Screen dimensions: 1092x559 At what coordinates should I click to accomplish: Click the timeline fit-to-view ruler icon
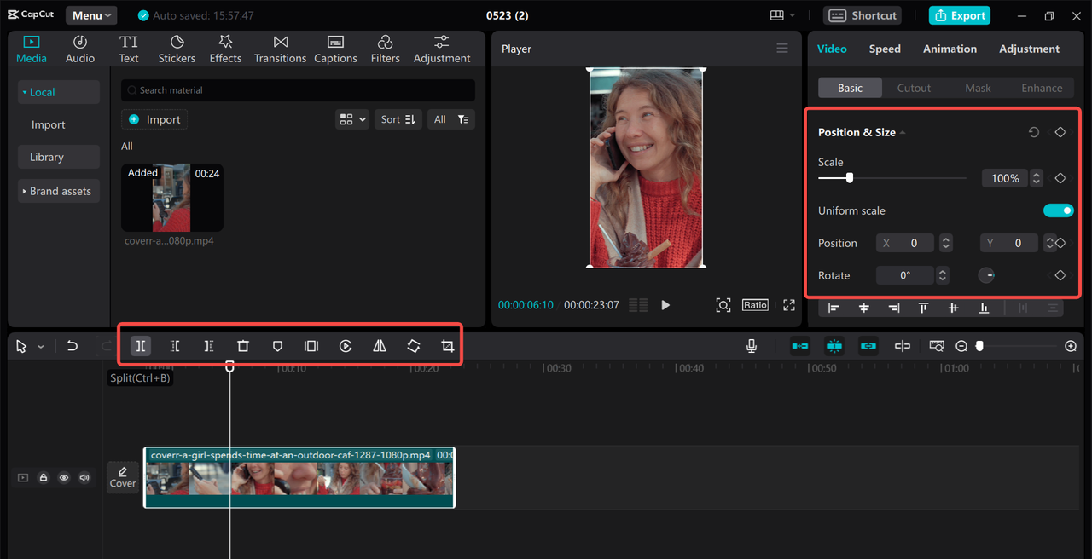(x=937, y=346)
